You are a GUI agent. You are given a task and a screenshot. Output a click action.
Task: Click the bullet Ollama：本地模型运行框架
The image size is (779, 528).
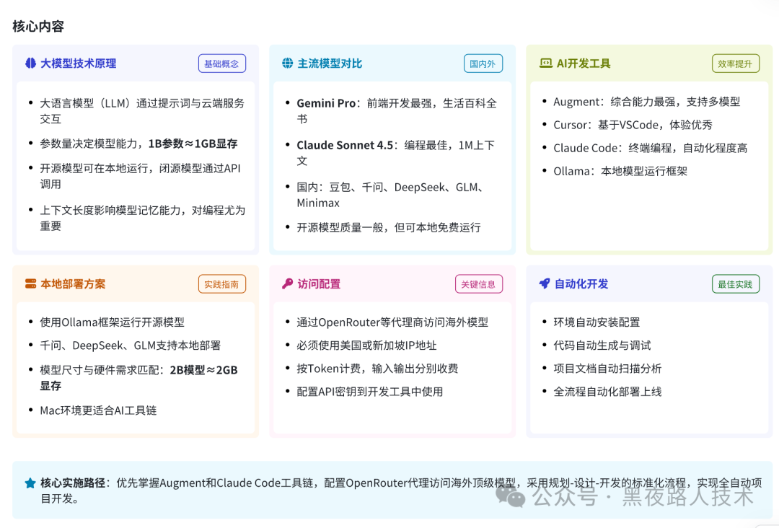(620, 172)
